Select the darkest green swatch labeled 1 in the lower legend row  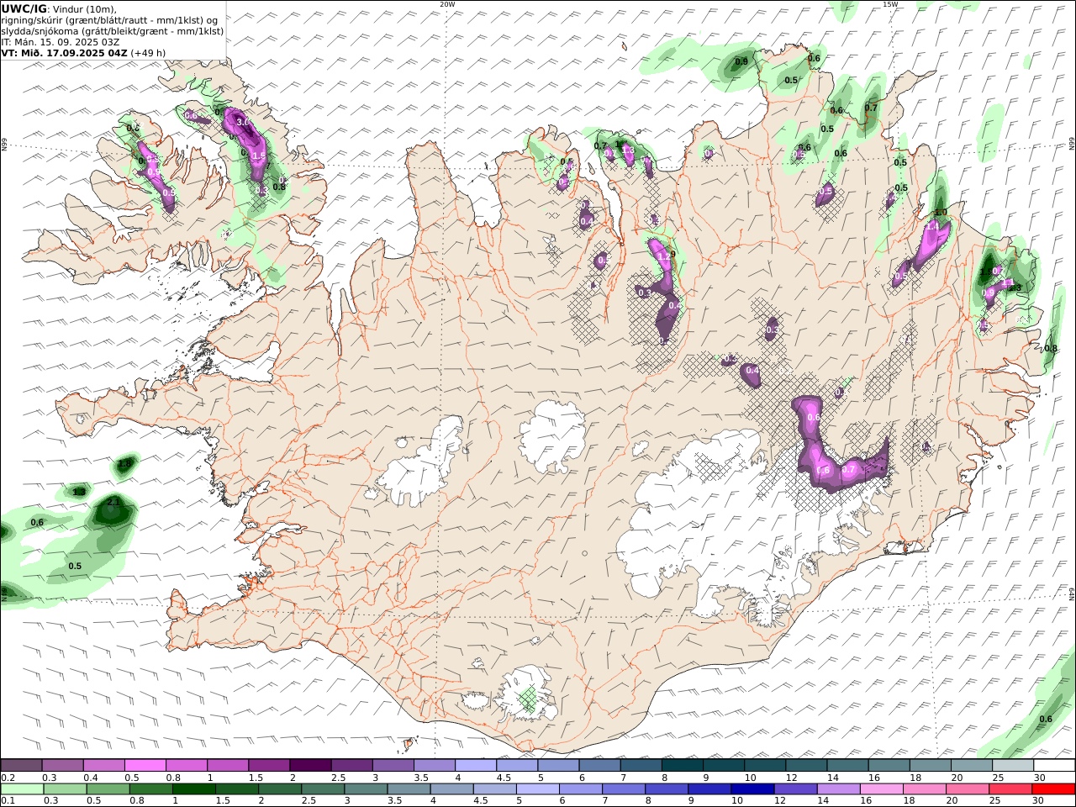[x=194, y=789]
